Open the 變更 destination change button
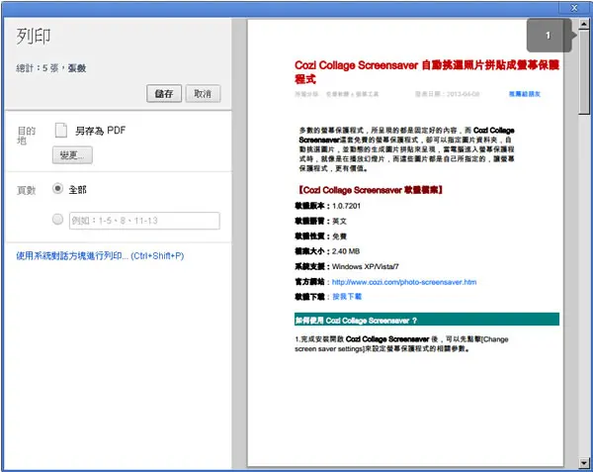This screenshot has width=593, height=472. point(72,155)
